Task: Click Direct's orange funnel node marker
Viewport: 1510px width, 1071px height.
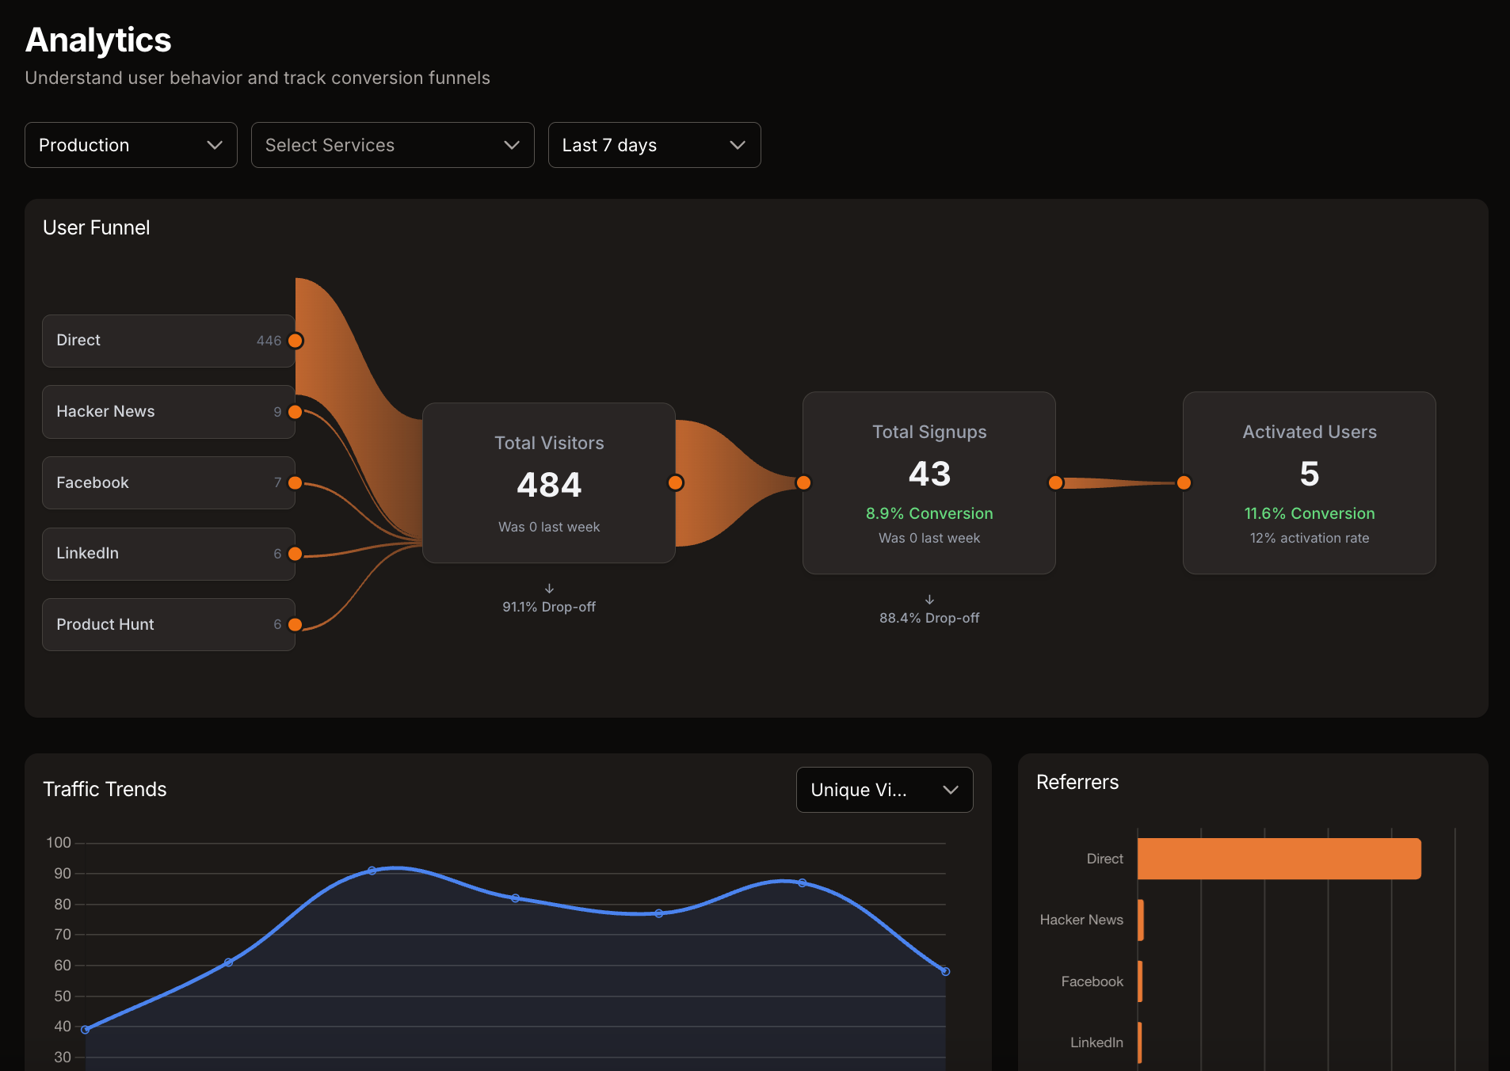Action: (296, 341)
